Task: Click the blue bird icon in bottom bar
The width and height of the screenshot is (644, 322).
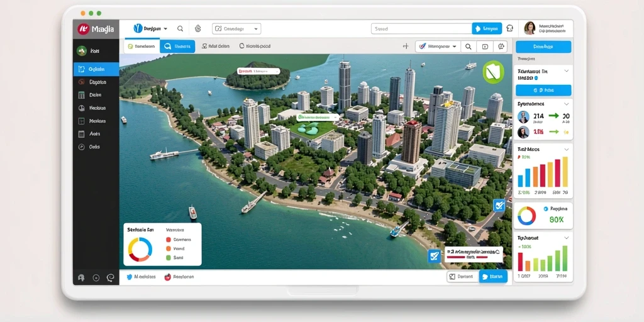Action: click(130, 277)
